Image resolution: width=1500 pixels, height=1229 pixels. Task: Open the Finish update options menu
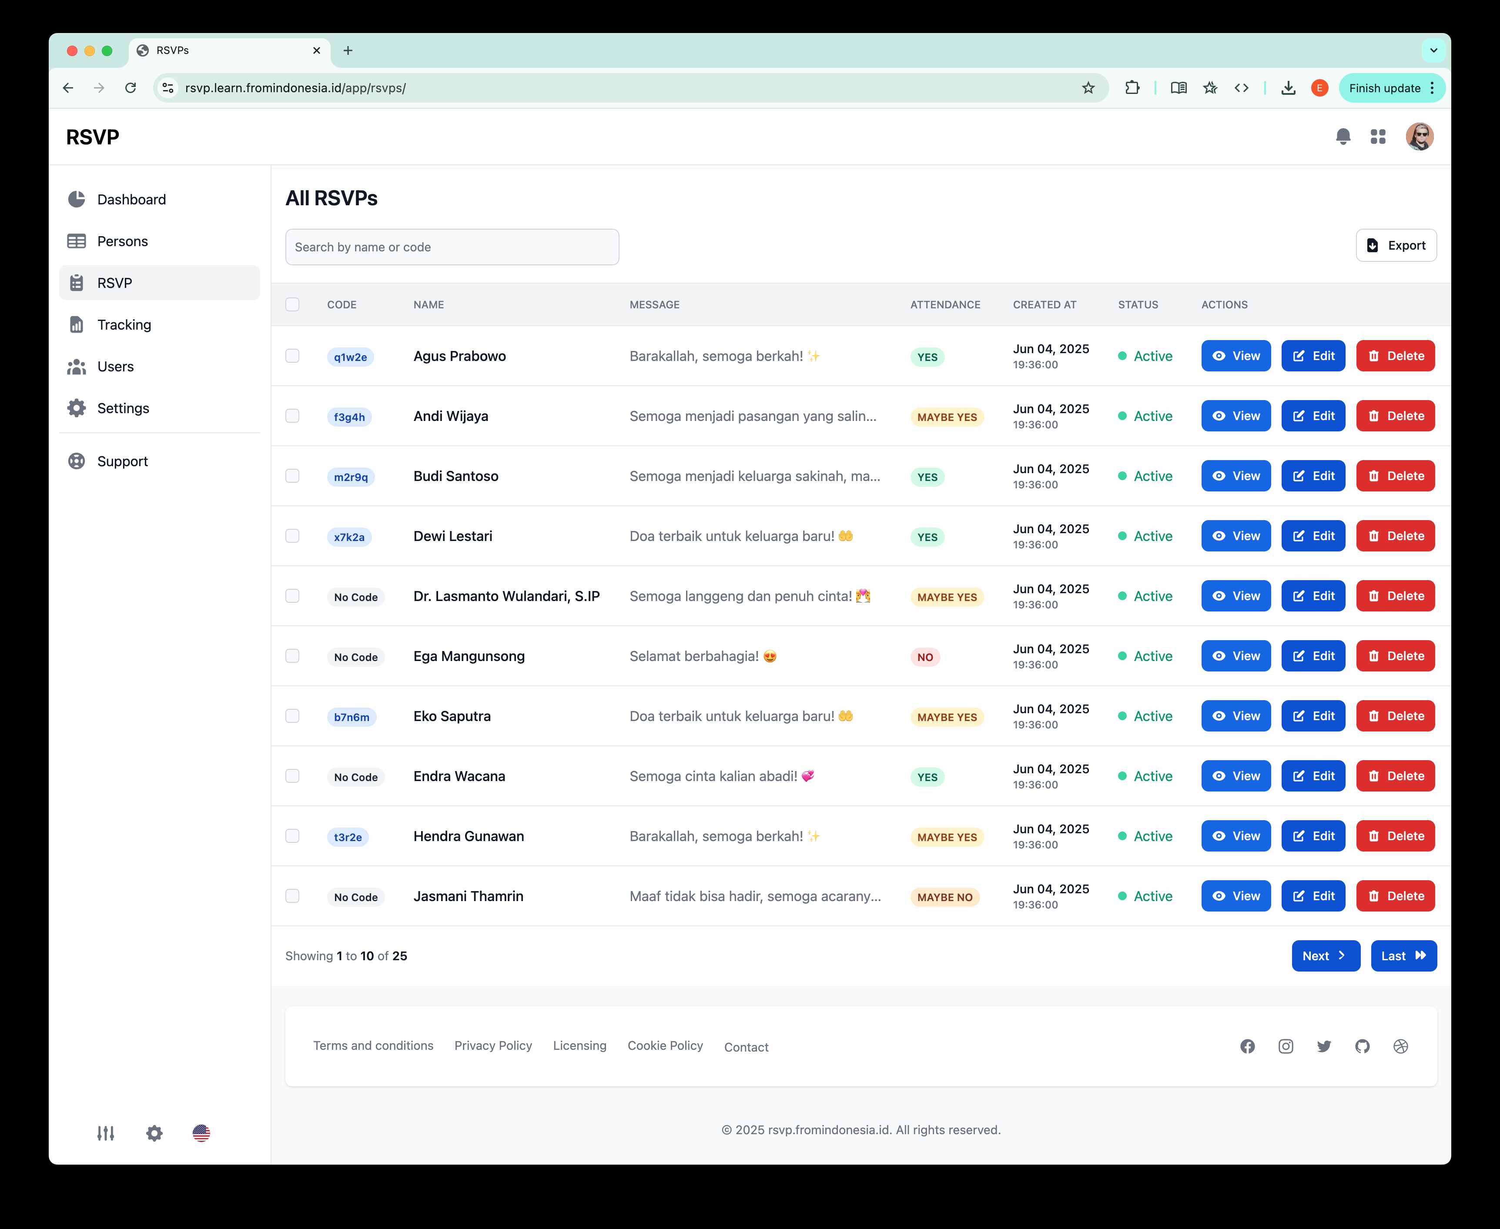click(1433, 88)
